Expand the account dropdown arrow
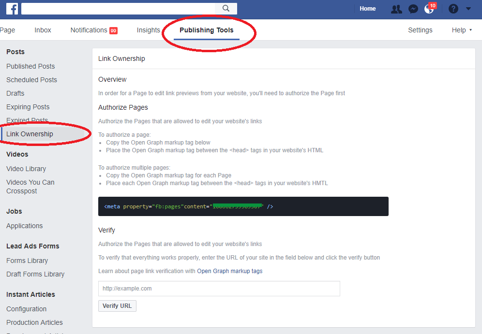Viewport: 482px width, 334px height. pos(468,9)
